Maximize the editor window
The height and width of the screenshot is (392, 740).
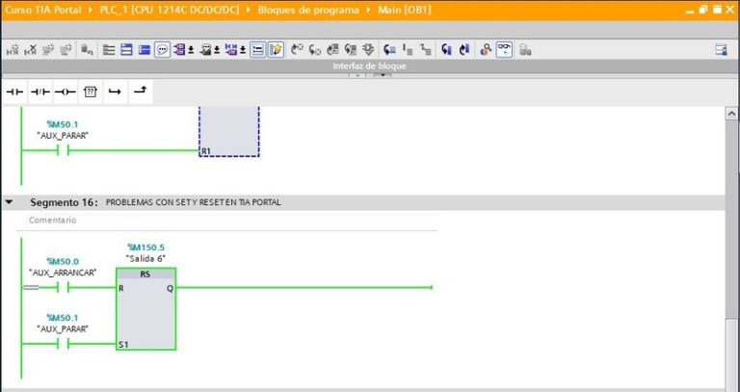click(x=717, y=10)
